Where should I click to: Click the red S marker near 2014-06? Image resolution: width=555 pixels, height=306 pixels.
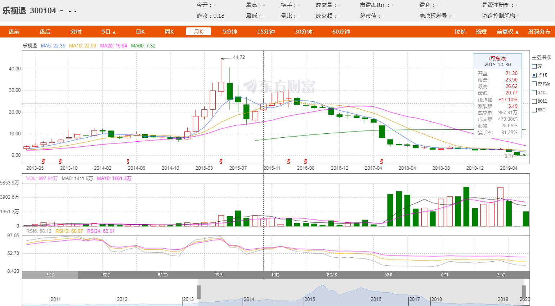[128, 161]
